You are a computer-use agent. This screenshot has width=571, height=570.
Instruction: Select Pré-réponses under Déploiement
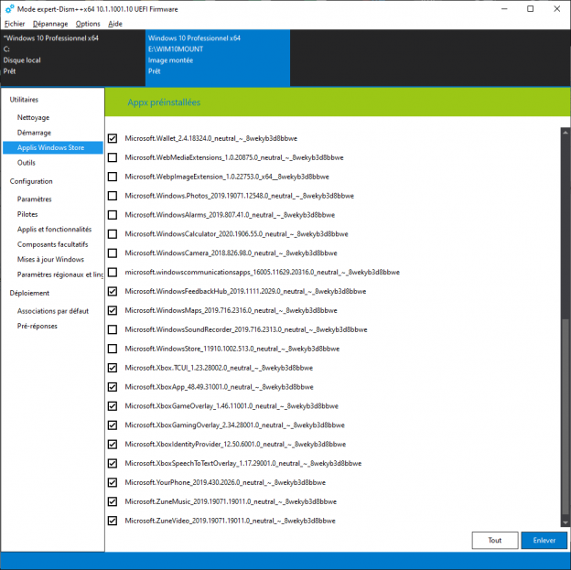coord(38,326)
